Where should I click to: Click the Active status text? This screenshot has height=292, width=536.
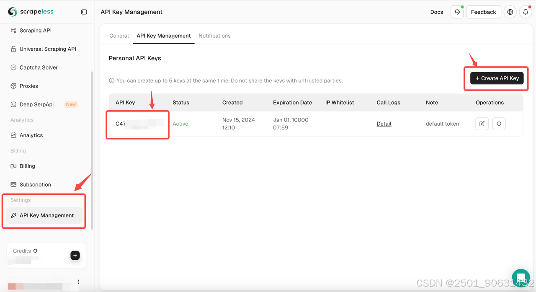(180, 124)
